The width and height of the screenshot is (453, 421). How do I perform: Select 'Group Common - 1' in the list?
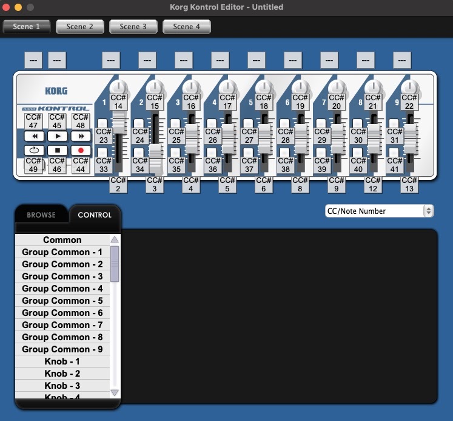[x=62, y=252]
